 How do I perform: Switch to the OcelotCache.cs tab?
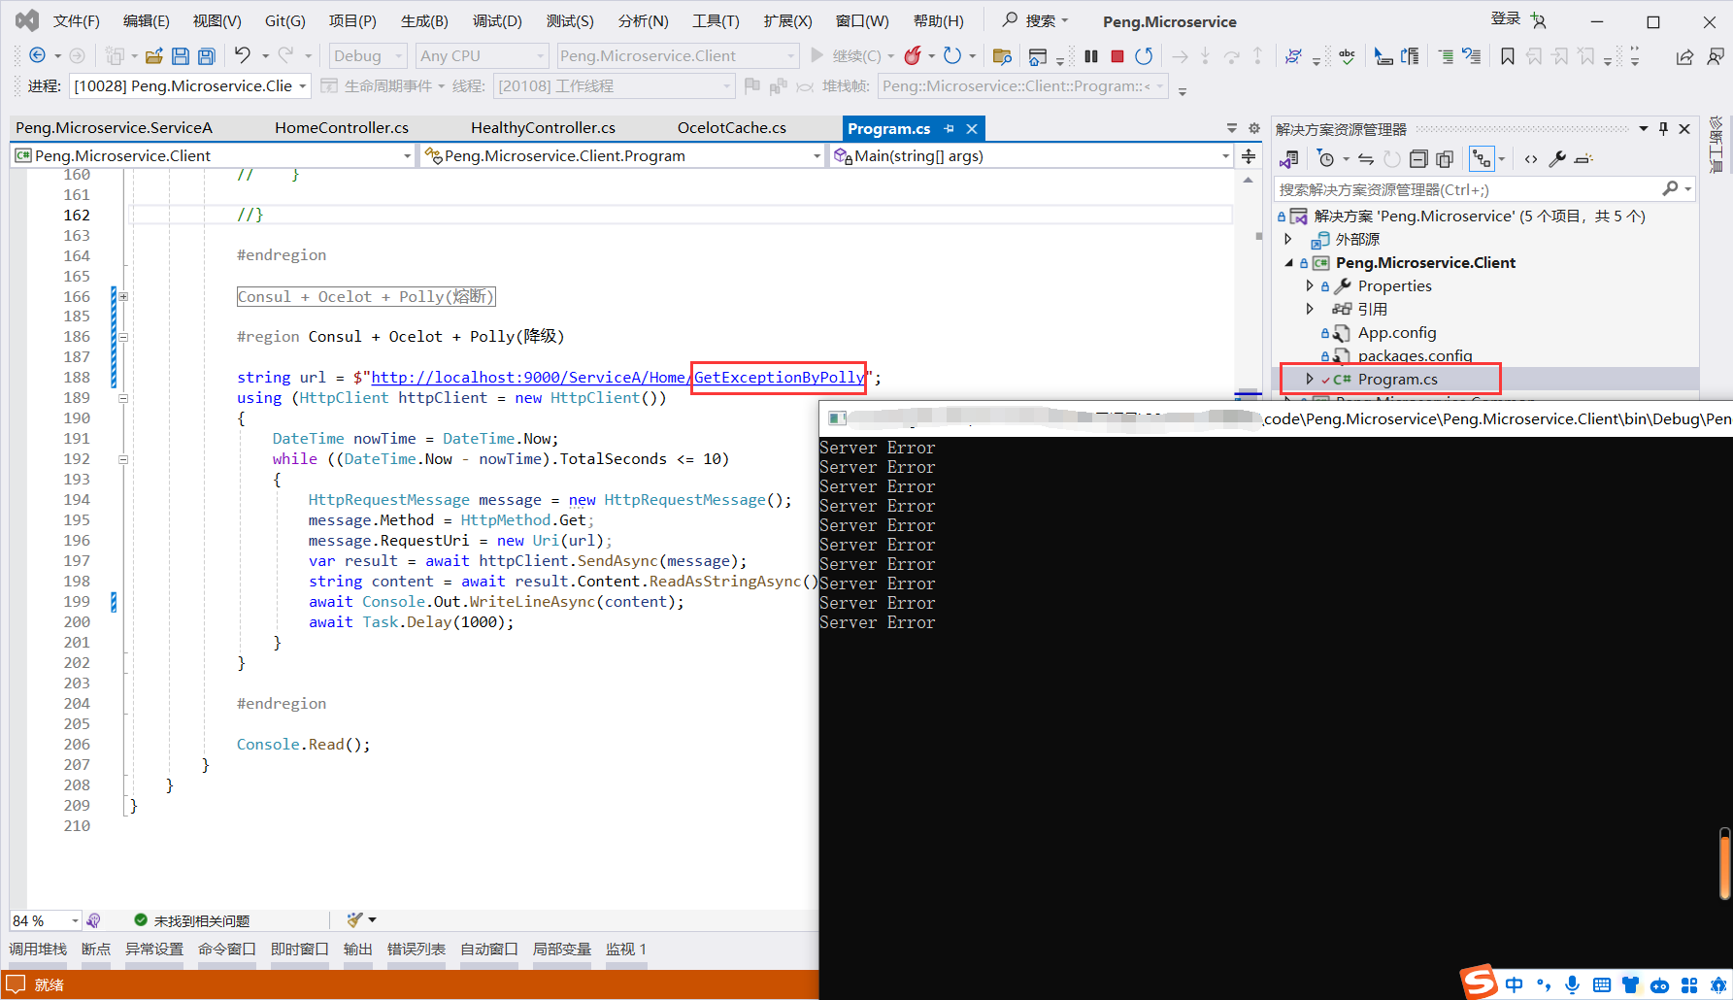pyautogui.click(x=732, y=128)
